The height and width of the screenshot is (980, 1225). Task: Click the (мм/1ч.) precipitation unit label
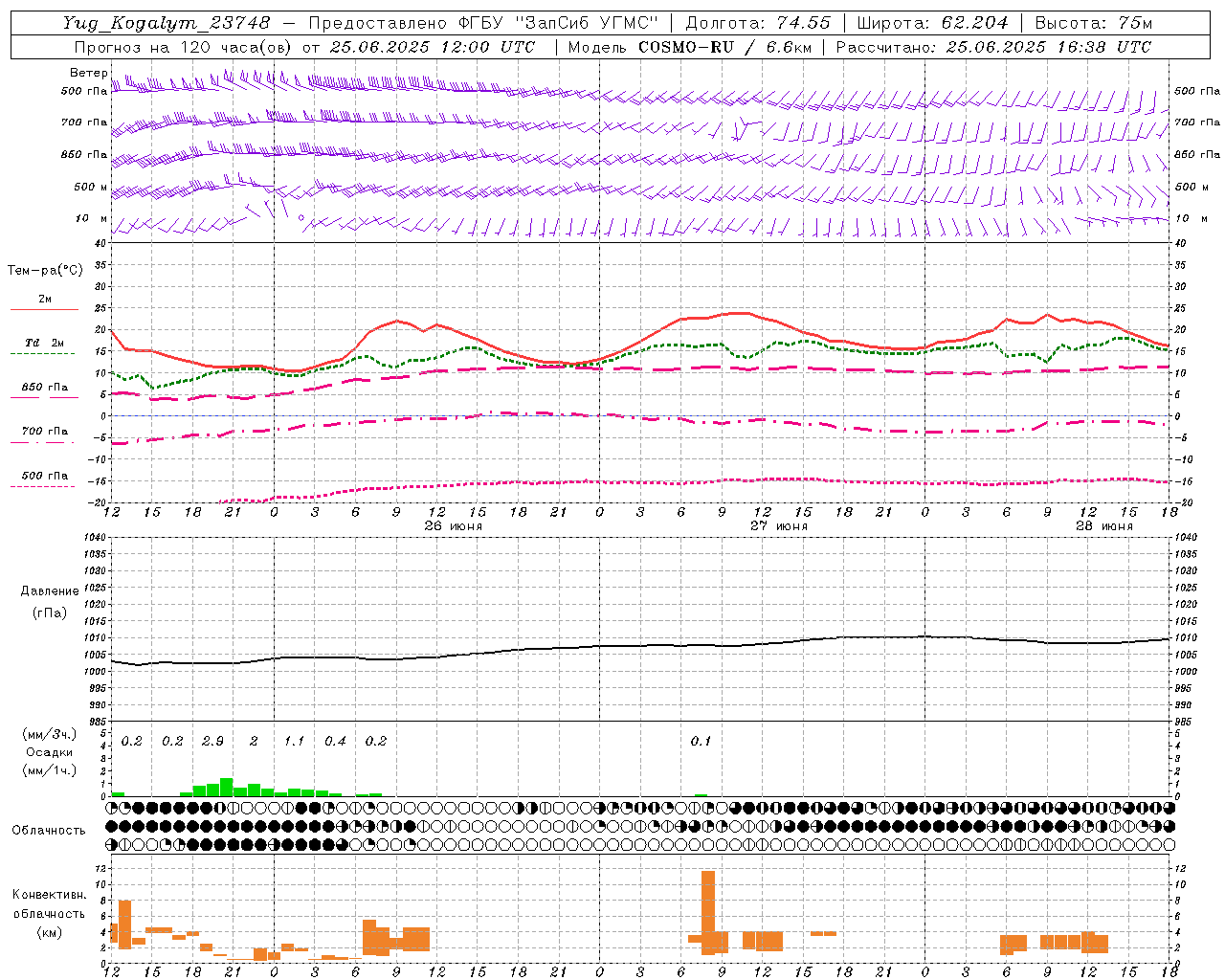point(49,770)
